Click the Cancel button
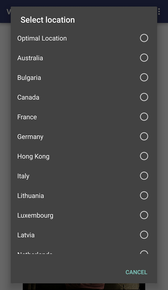This screenshot has height=290, width=168. [136, 272]
